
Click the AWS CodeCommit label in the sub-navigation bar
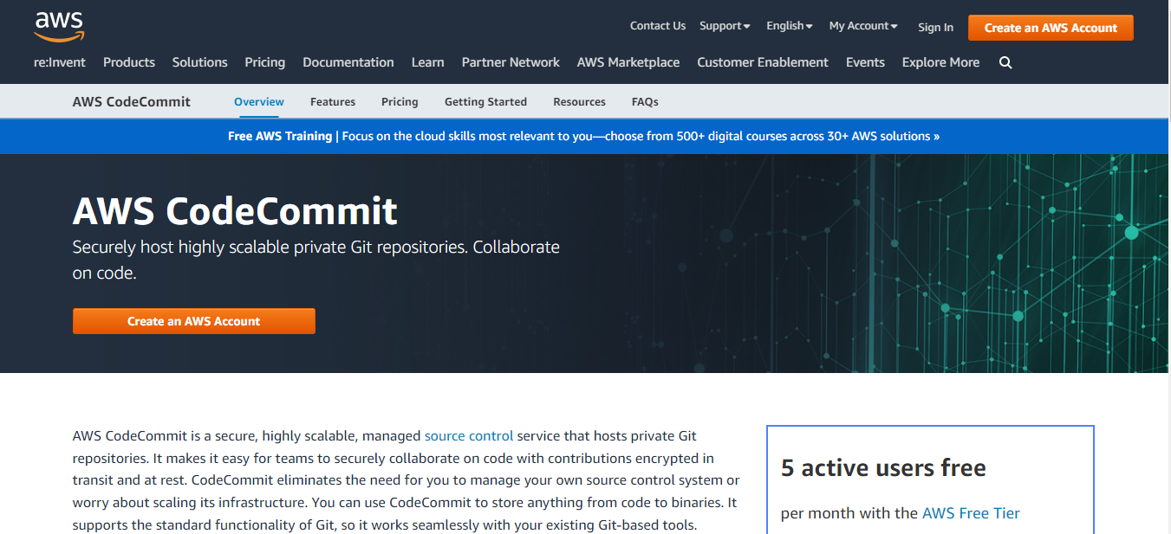coord(132,101)
